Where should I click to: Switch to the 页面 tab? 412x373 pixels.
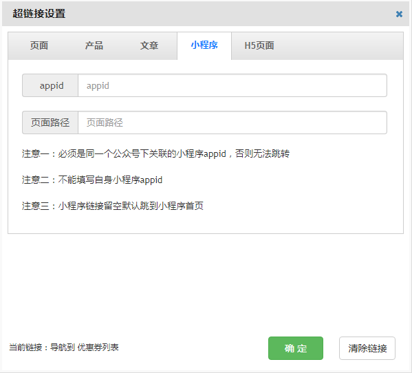click(39, 45)
